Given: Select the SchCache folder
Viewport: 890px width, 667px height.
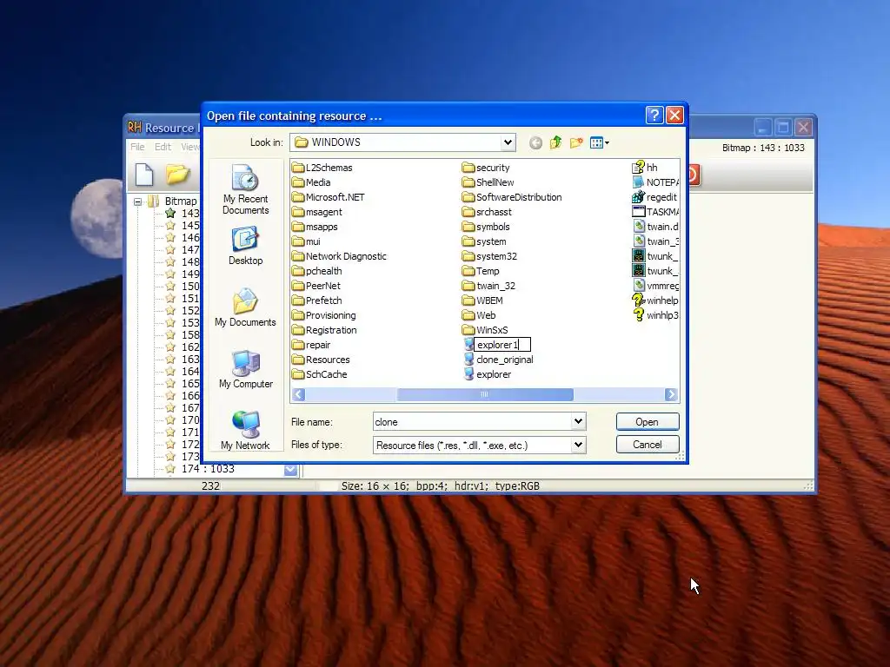Looking at the screenshot, I should [x=320, y=374].
